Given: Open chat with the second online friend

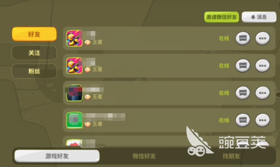Looking at the screenshot, I should (x=243, y=66).
